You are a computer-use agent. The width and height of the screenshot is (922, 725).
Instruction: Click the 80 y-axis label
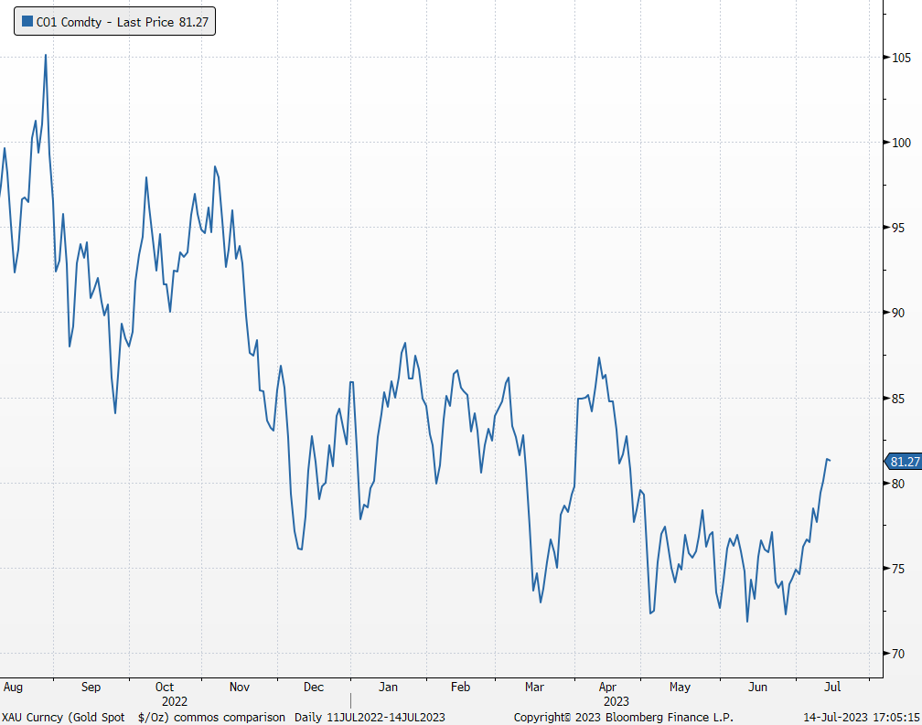click(898, 484)
